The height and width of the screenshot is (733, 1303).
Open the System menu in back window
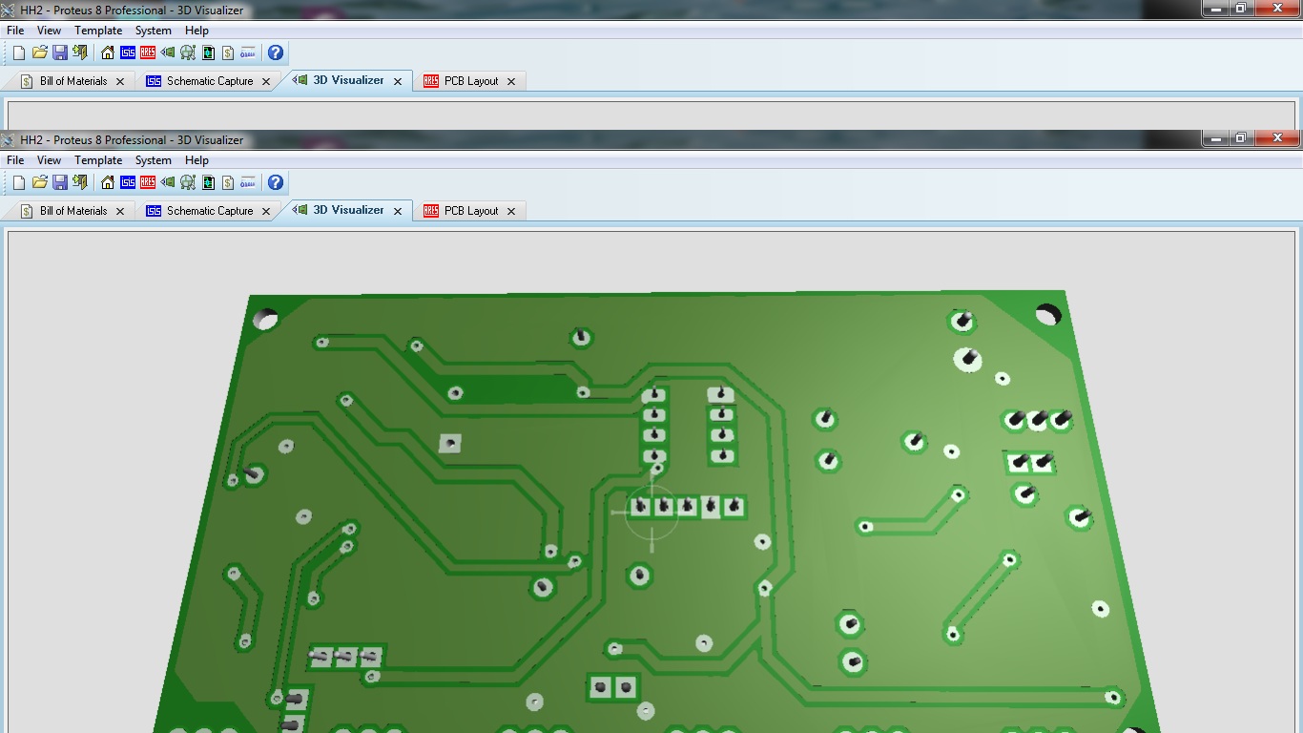tap(154, 31)
